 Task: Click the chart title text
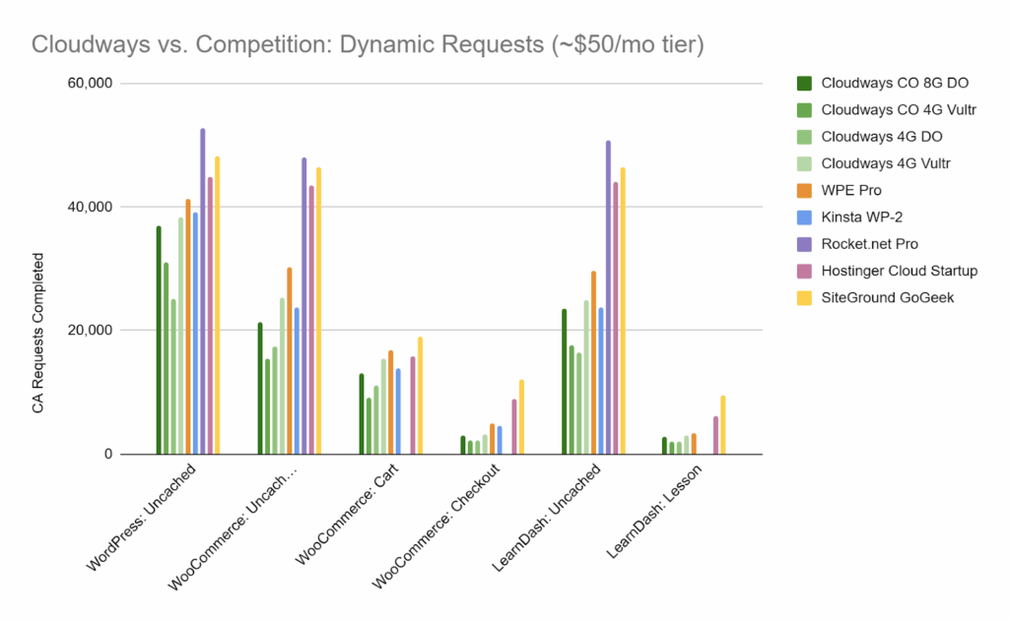pos(369,44)
